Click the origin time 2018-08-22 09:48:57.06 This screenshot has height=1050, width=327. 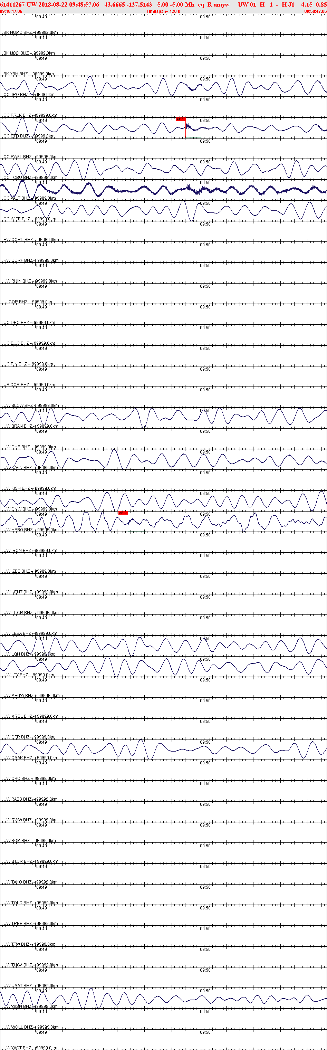coord(69,4)
